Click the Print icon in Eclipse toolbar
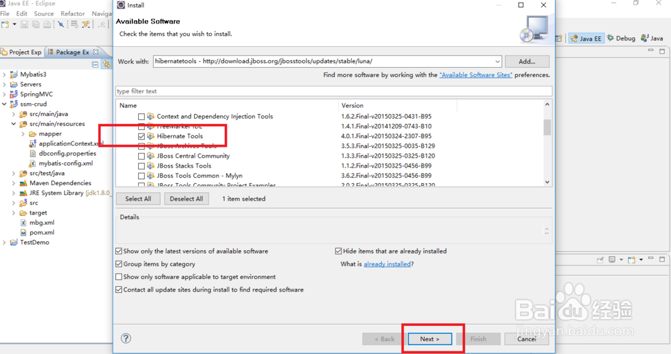 point(47,24)
